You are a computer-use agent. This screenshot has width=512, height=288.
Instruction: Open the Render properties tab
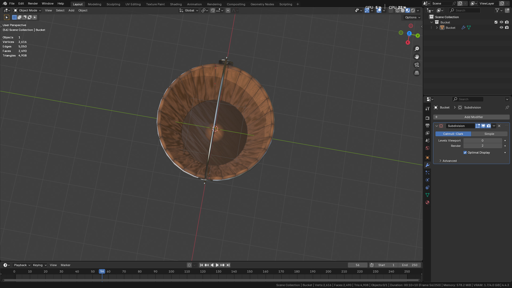tap(427, 118)
